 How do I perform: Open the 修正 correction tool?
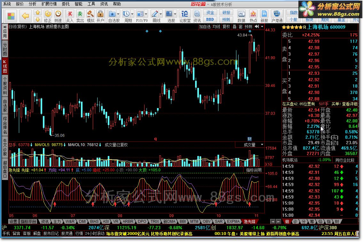[x=48, y=16]
